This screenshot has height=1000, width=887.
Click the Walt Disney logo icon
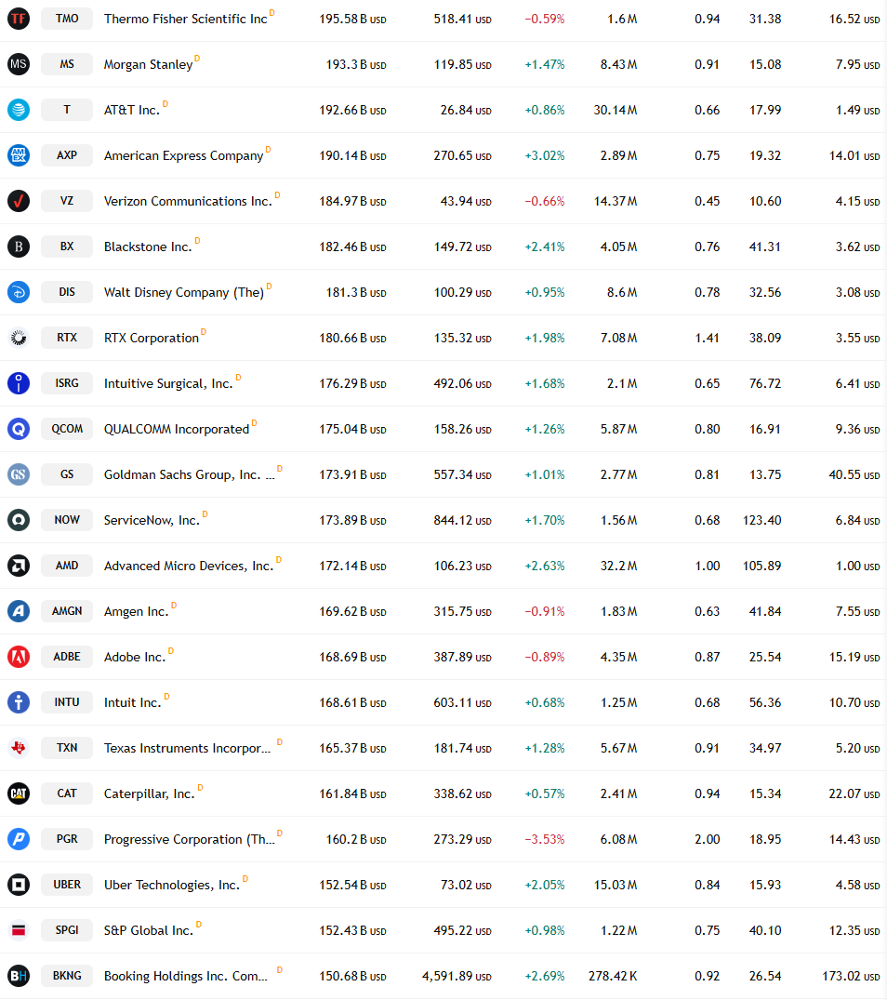19,292
